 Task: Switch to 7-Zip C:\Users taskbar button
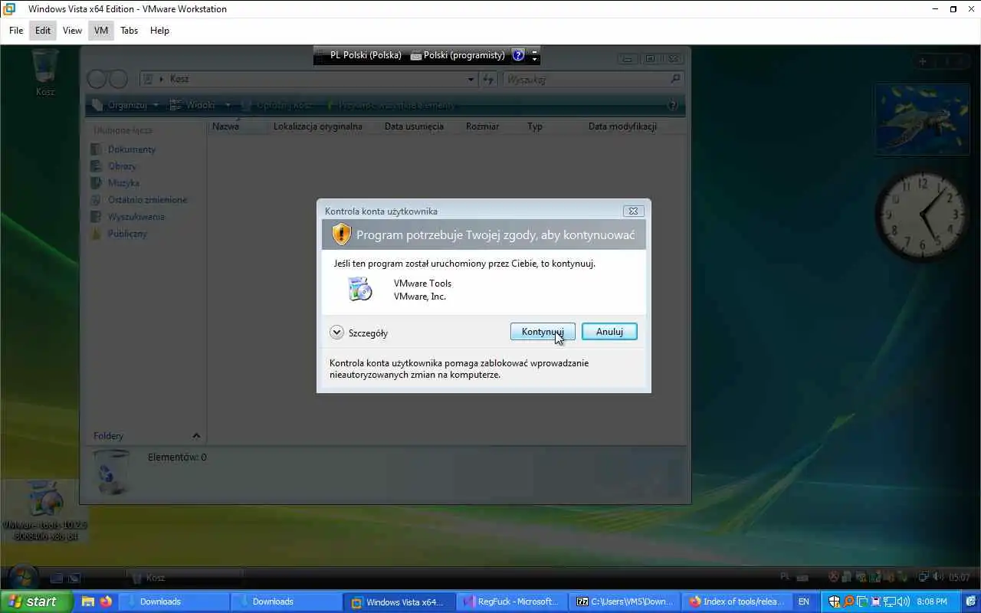(625, 602)
